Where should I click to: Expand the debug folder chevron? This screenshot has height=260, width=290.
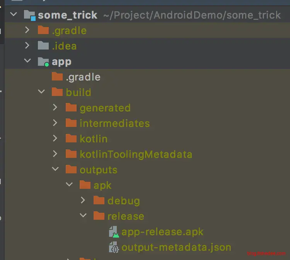[83, 200]
